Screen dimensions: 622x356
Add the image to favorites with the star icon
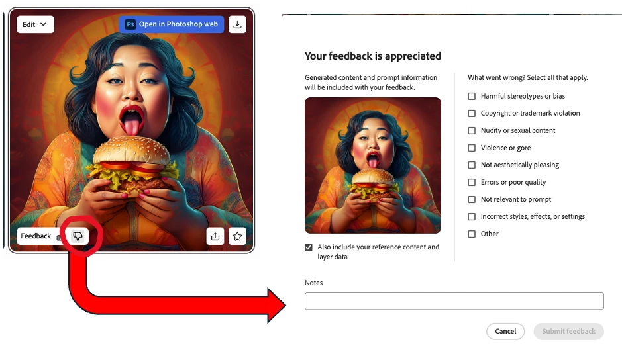(x=237, y=236)
